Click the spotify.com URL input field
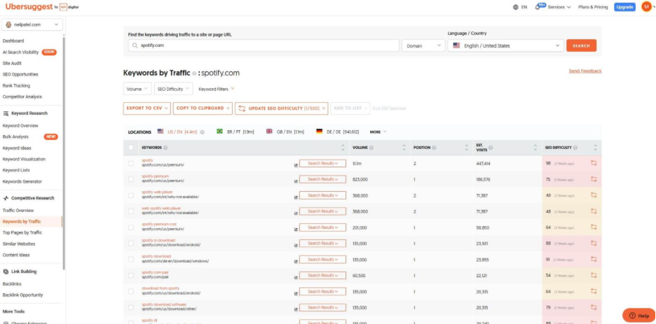Viewport: 656px width, 324px height. [264, 45]
